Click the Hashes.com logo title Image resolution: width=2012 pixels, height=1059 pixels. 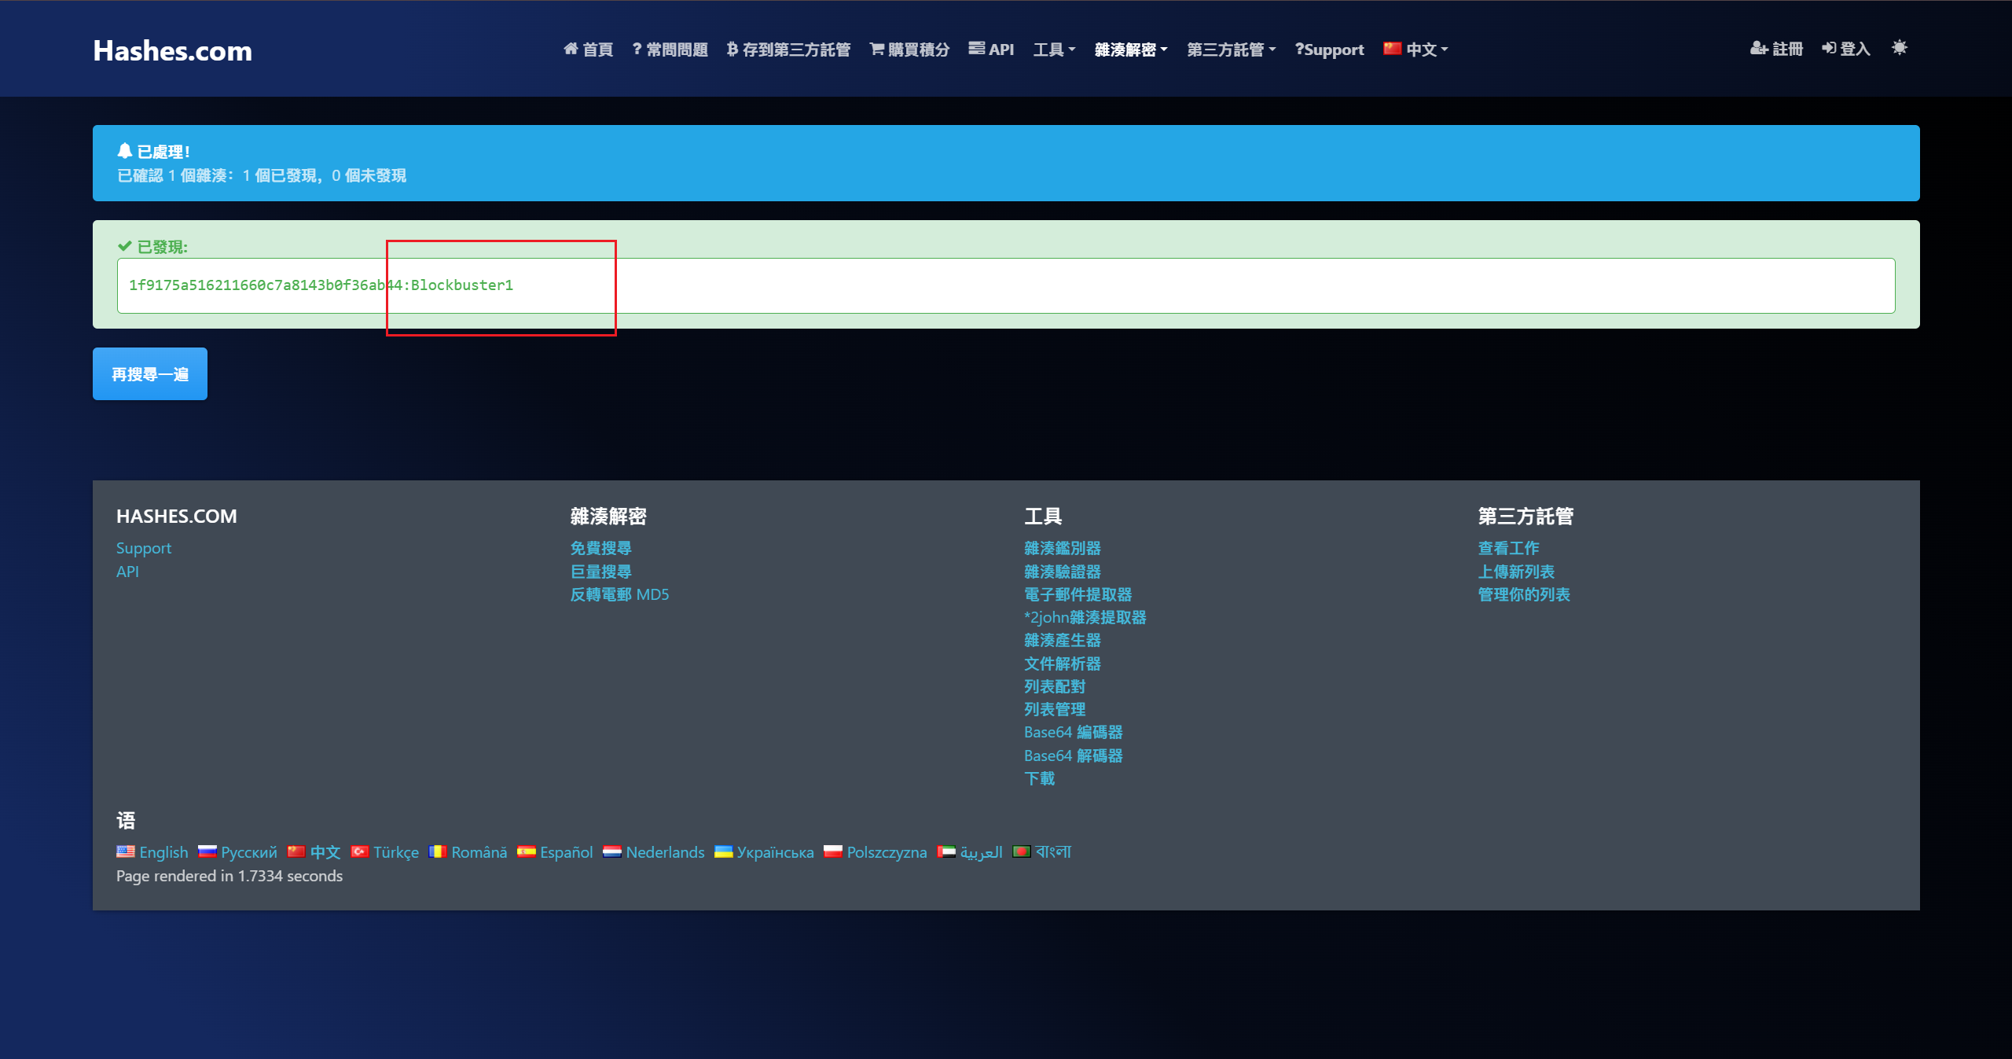(x=172, y=51)
